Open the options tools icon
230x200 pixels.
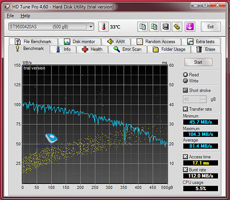(177, 27)
